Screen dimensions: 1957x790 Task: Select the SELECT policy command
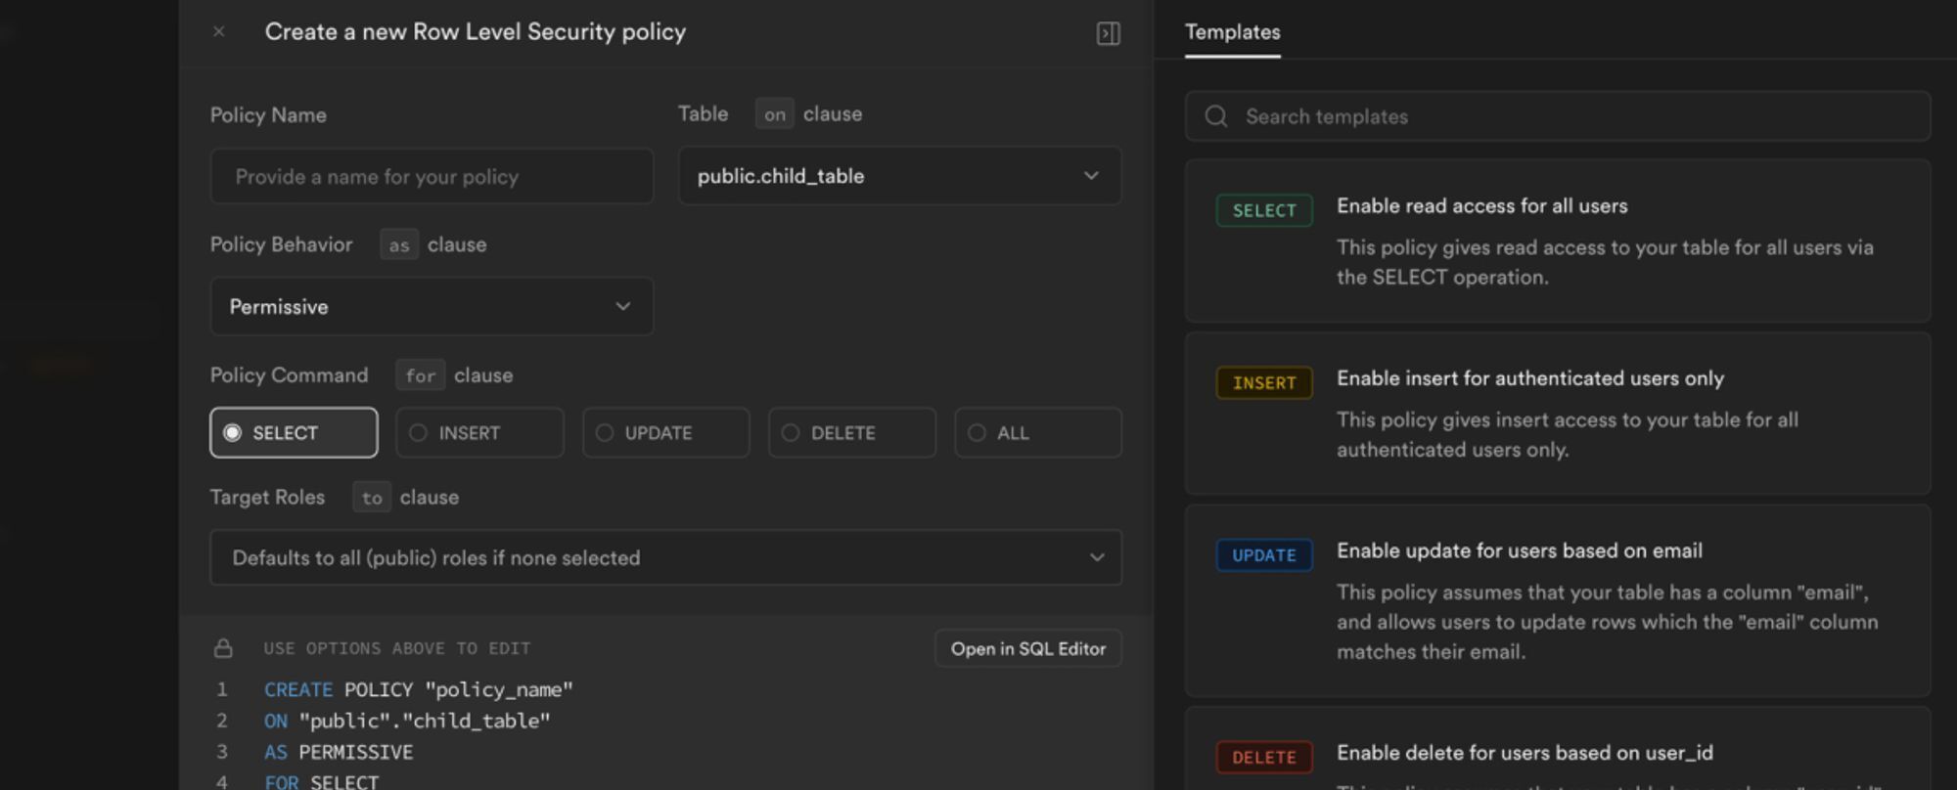pyautogui.click(x=294, y=432)
